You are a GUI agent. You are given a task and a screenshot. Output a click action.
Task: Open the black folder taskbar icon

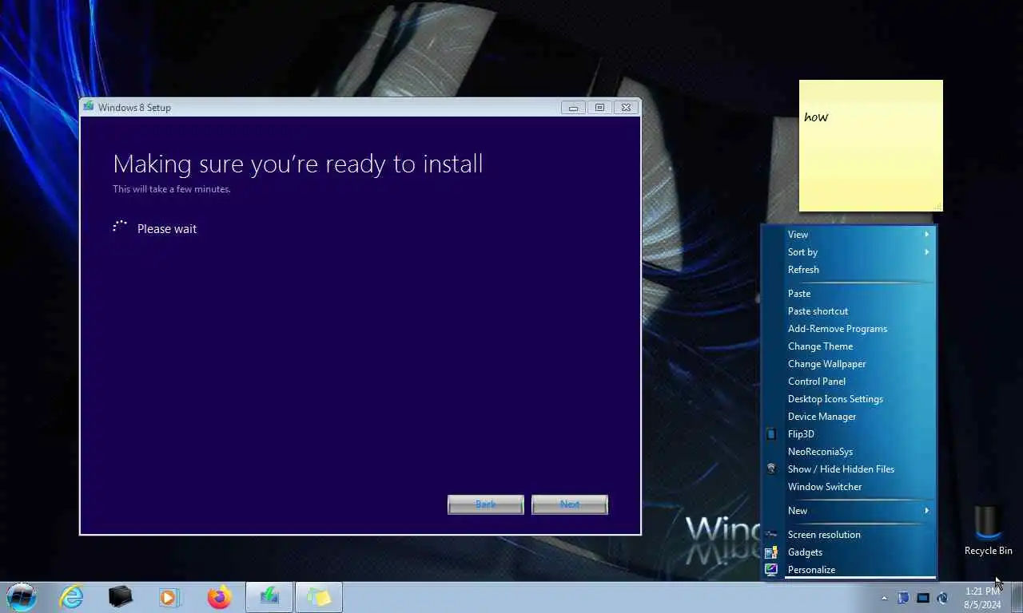coord(121,597)
